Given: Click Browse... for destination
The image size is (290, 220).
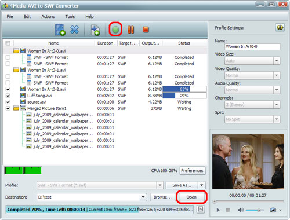Looking at the screenshot, I should (162, 197).
